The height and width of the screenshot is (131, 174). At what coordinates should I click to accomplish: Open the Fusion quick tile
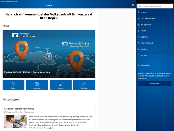[13, 85]
